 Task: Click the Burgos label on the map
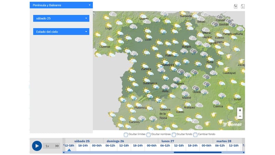point(186,46)
